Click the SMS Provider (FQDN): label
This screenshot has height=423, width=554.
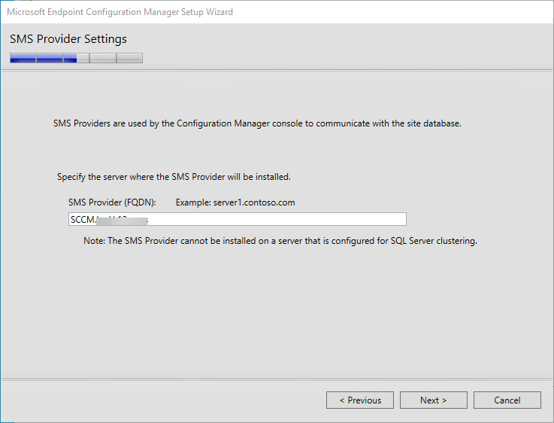pos(112,202)
